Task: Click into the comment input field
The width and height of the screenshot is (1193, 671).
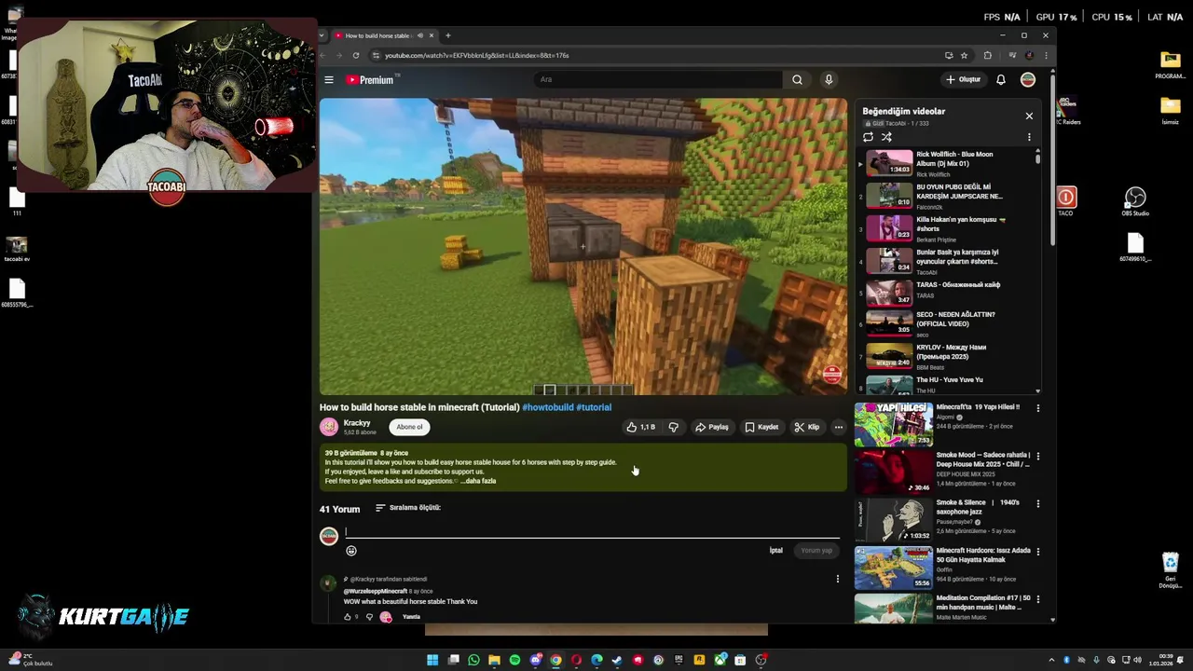Action: [x=592, y=532]
